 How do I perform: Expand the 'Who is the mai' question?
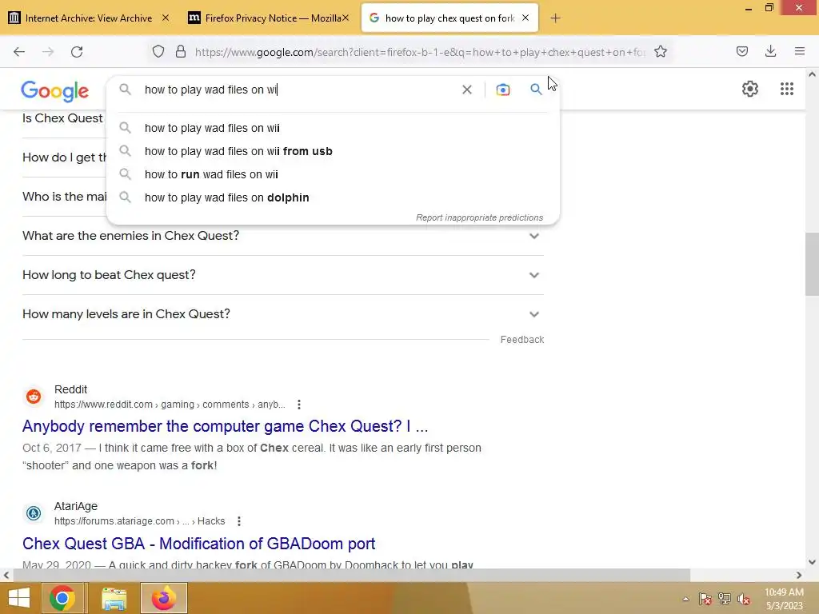click(64, 197)
